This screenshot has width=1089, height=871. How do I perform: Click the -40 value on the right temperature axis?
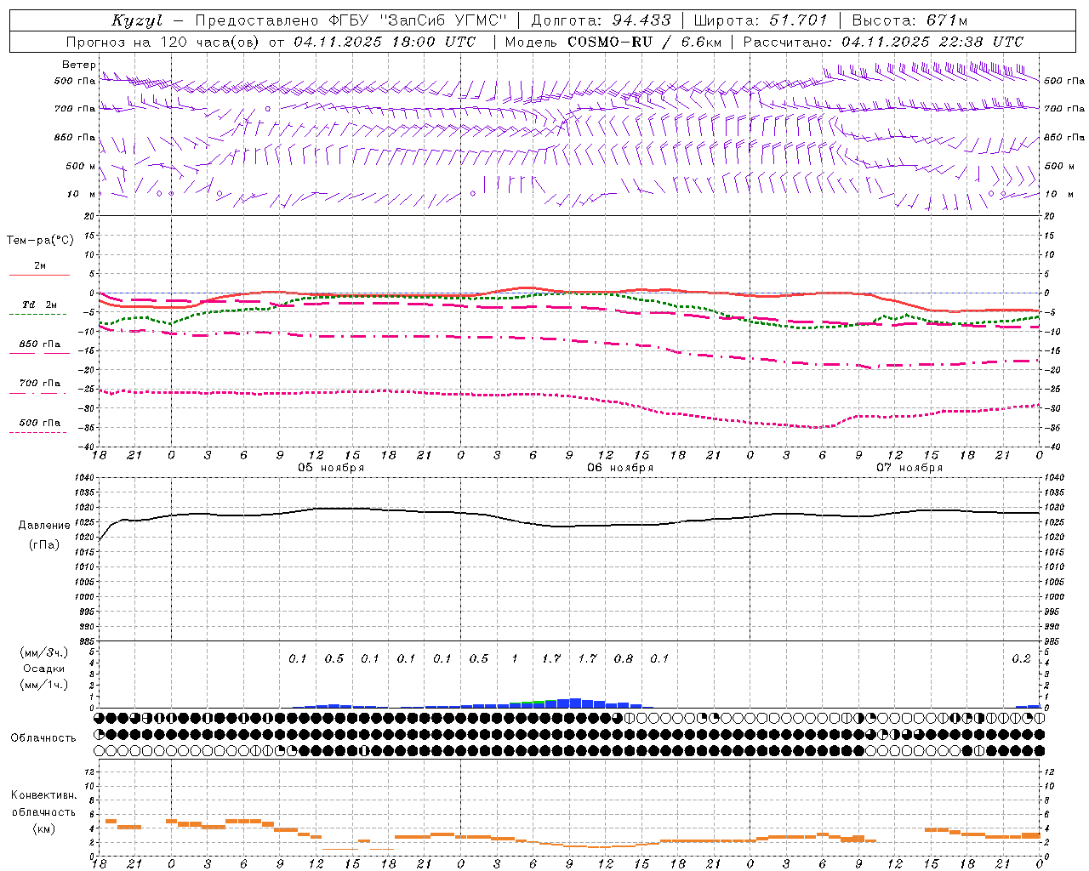[x=1051, y=447]
